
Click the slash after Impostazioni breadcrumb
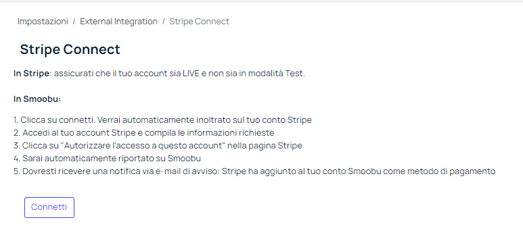pos(74,22)
